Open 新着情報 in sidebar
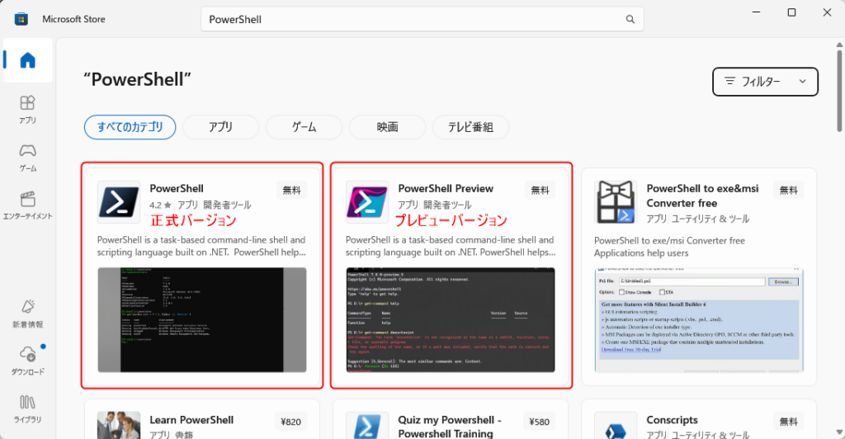The image size is (845, 439). pos(27,314)
